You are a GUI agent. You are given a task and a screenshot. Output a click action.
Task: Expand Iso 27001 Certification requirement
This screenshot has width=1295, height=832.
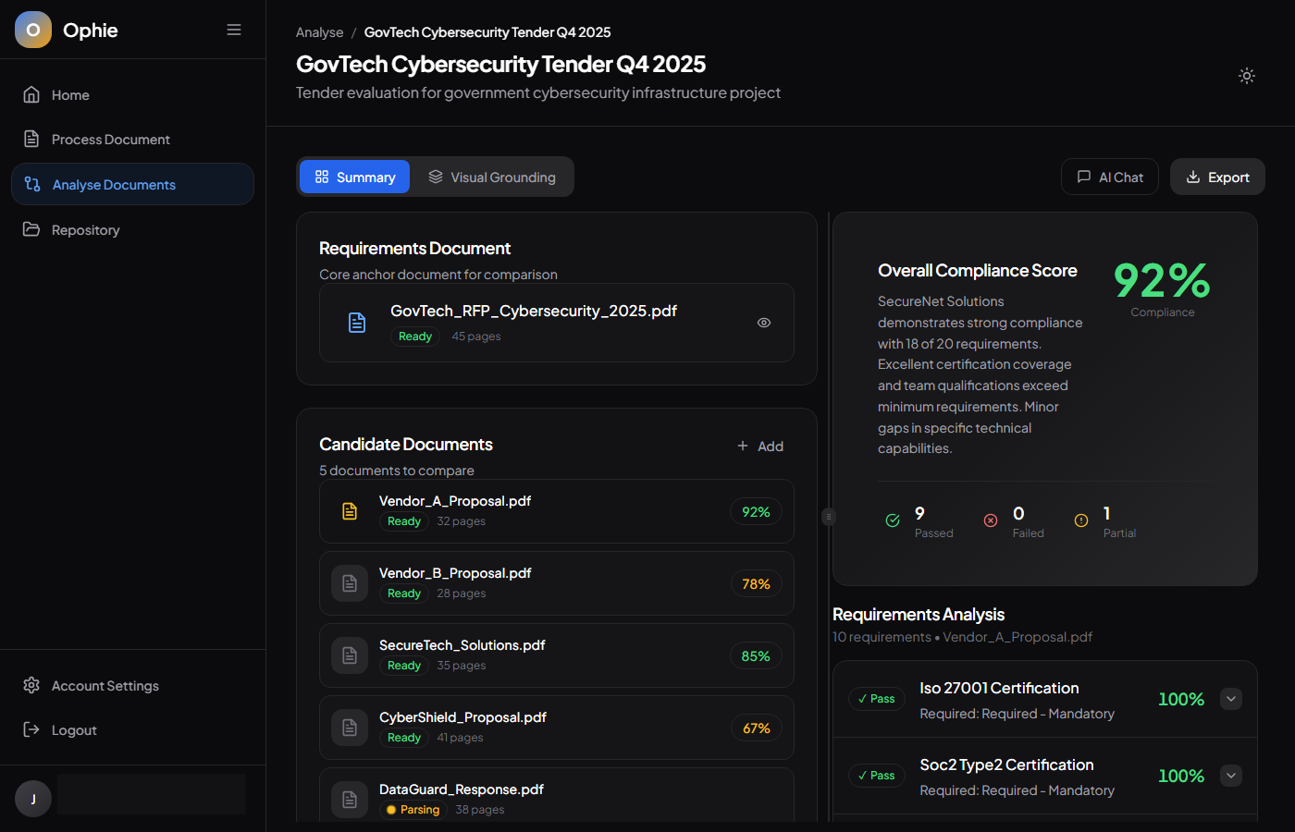pos(1230,699)
